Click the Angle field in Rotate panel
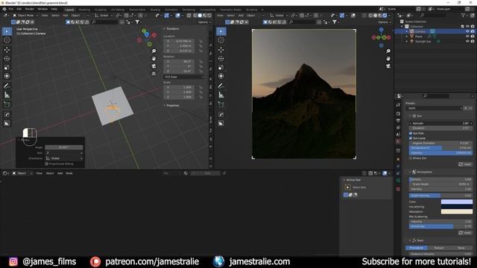The width and height of the screenshot is (477, 268). point(64,147)
